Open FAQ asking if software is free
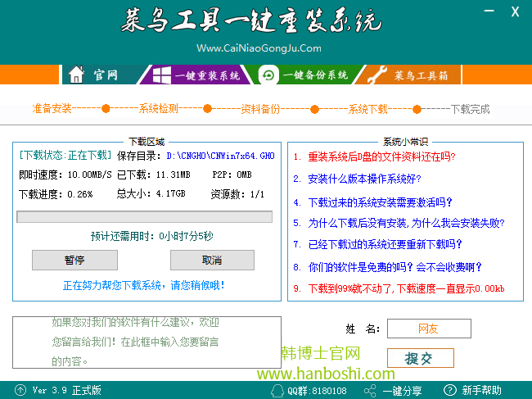Screen dimensions: 532x399 point(394,266)
